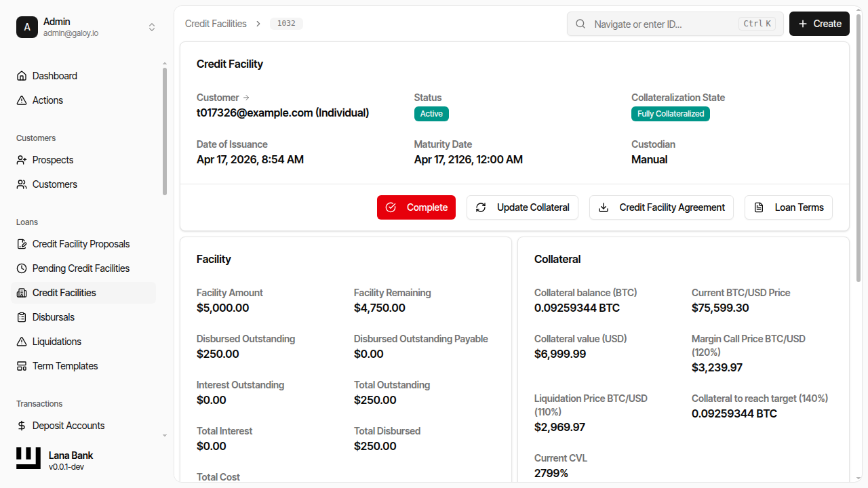Click the search magnifier icon
Viewport: 868px width, 488px height.
pos(580,23)
